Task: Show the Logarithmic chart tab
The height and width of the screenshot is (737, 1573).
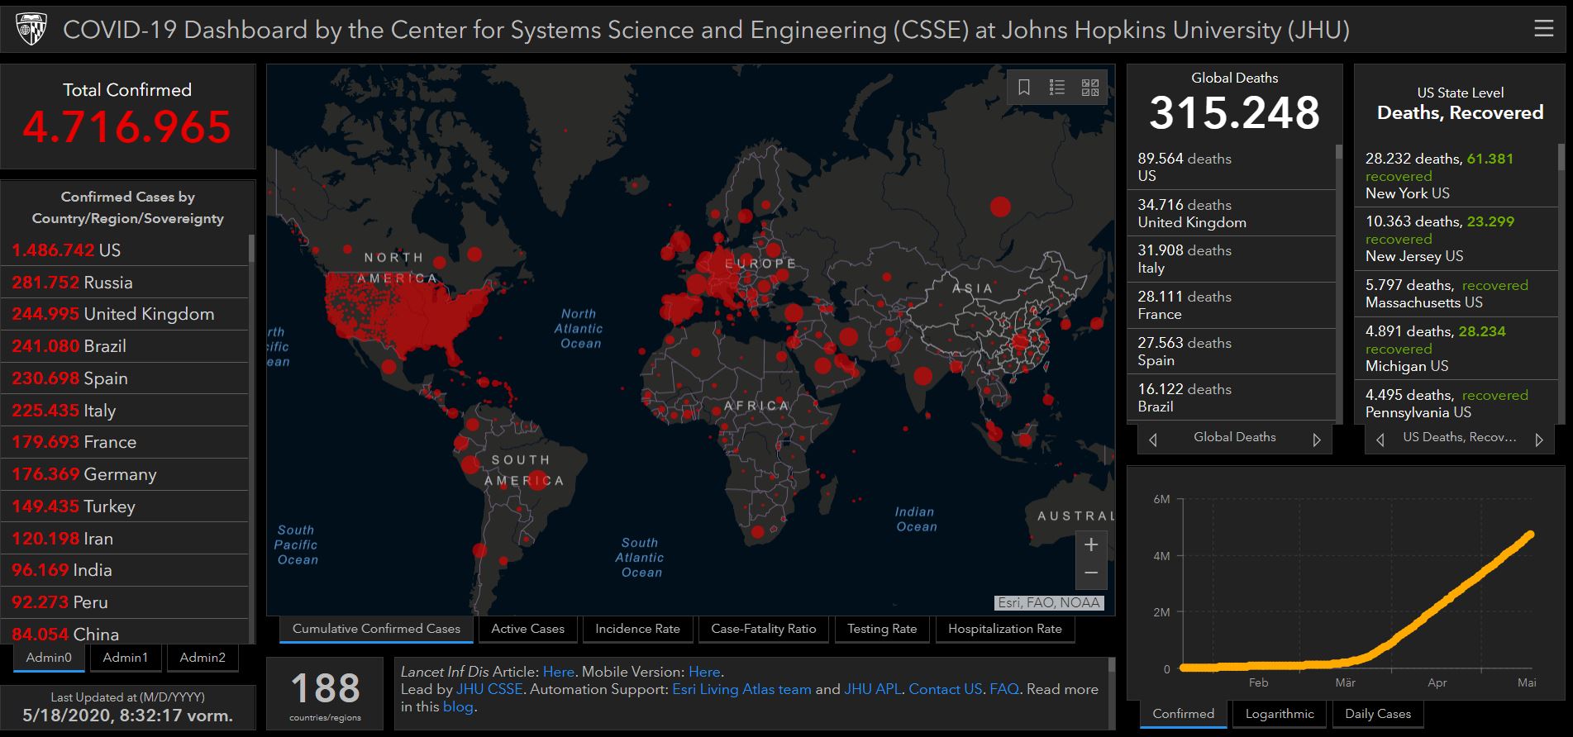Action: click(x=1279, y=714)
